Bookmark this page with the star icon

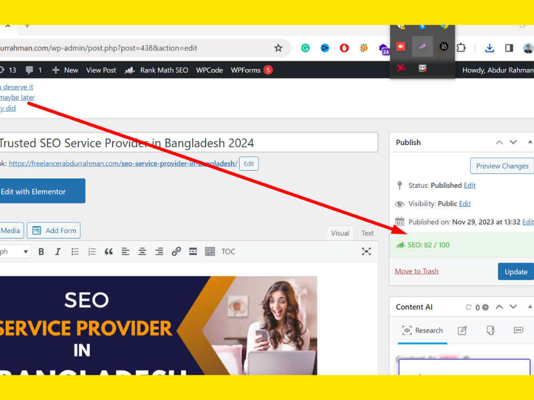[x=278, y=48]
